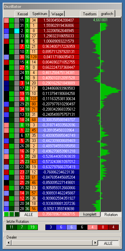The width and height of the screenshot is (125, 251).
Task: Select letzte Rotation dark blue box showing 3
Action: (51, 227)
